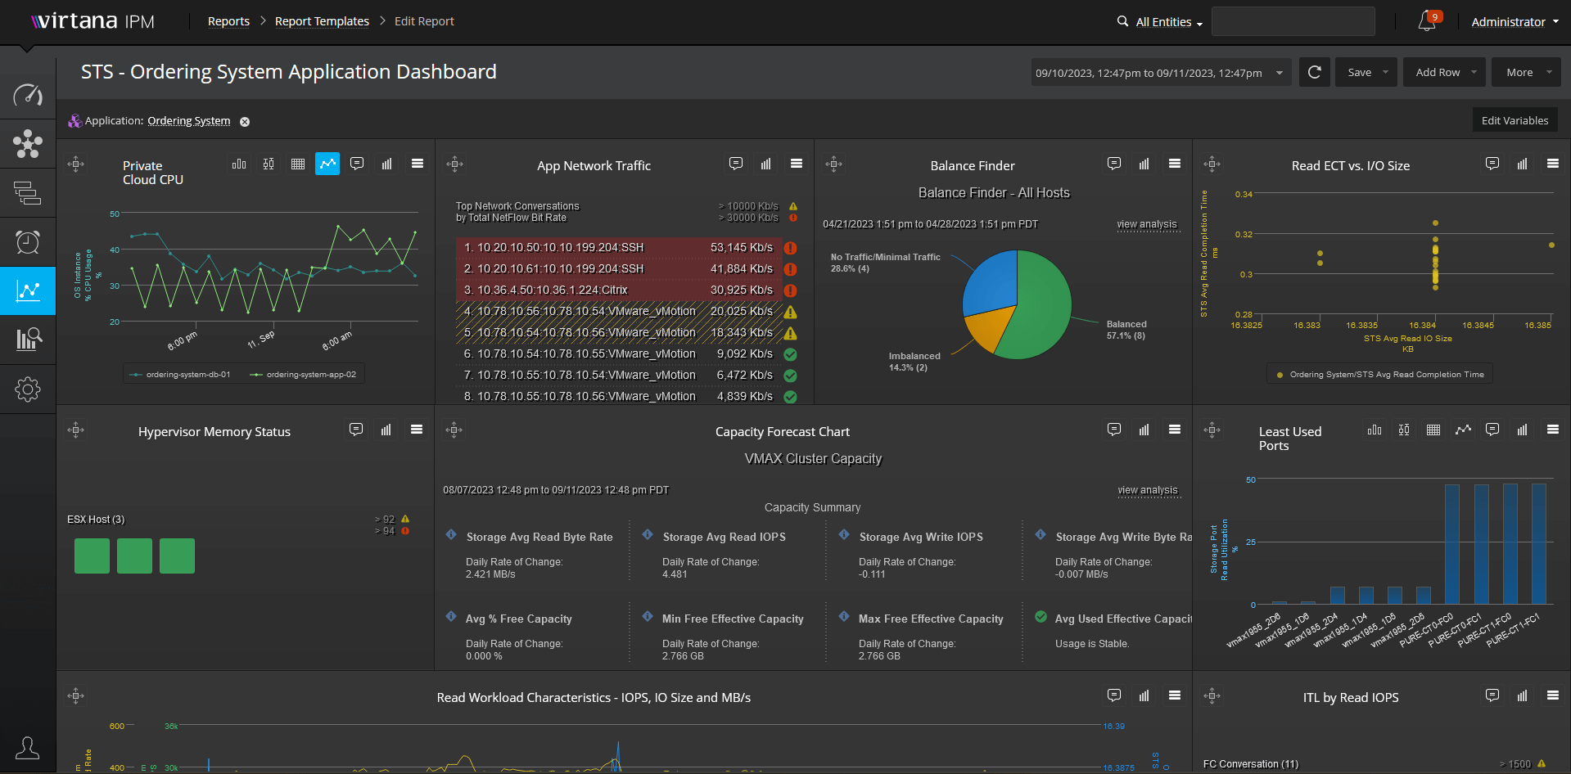Click view analysis in the Balance Finder widget
Image resolution: width=1571 pixels, height=774 pixels.
tap(1147, 224)
